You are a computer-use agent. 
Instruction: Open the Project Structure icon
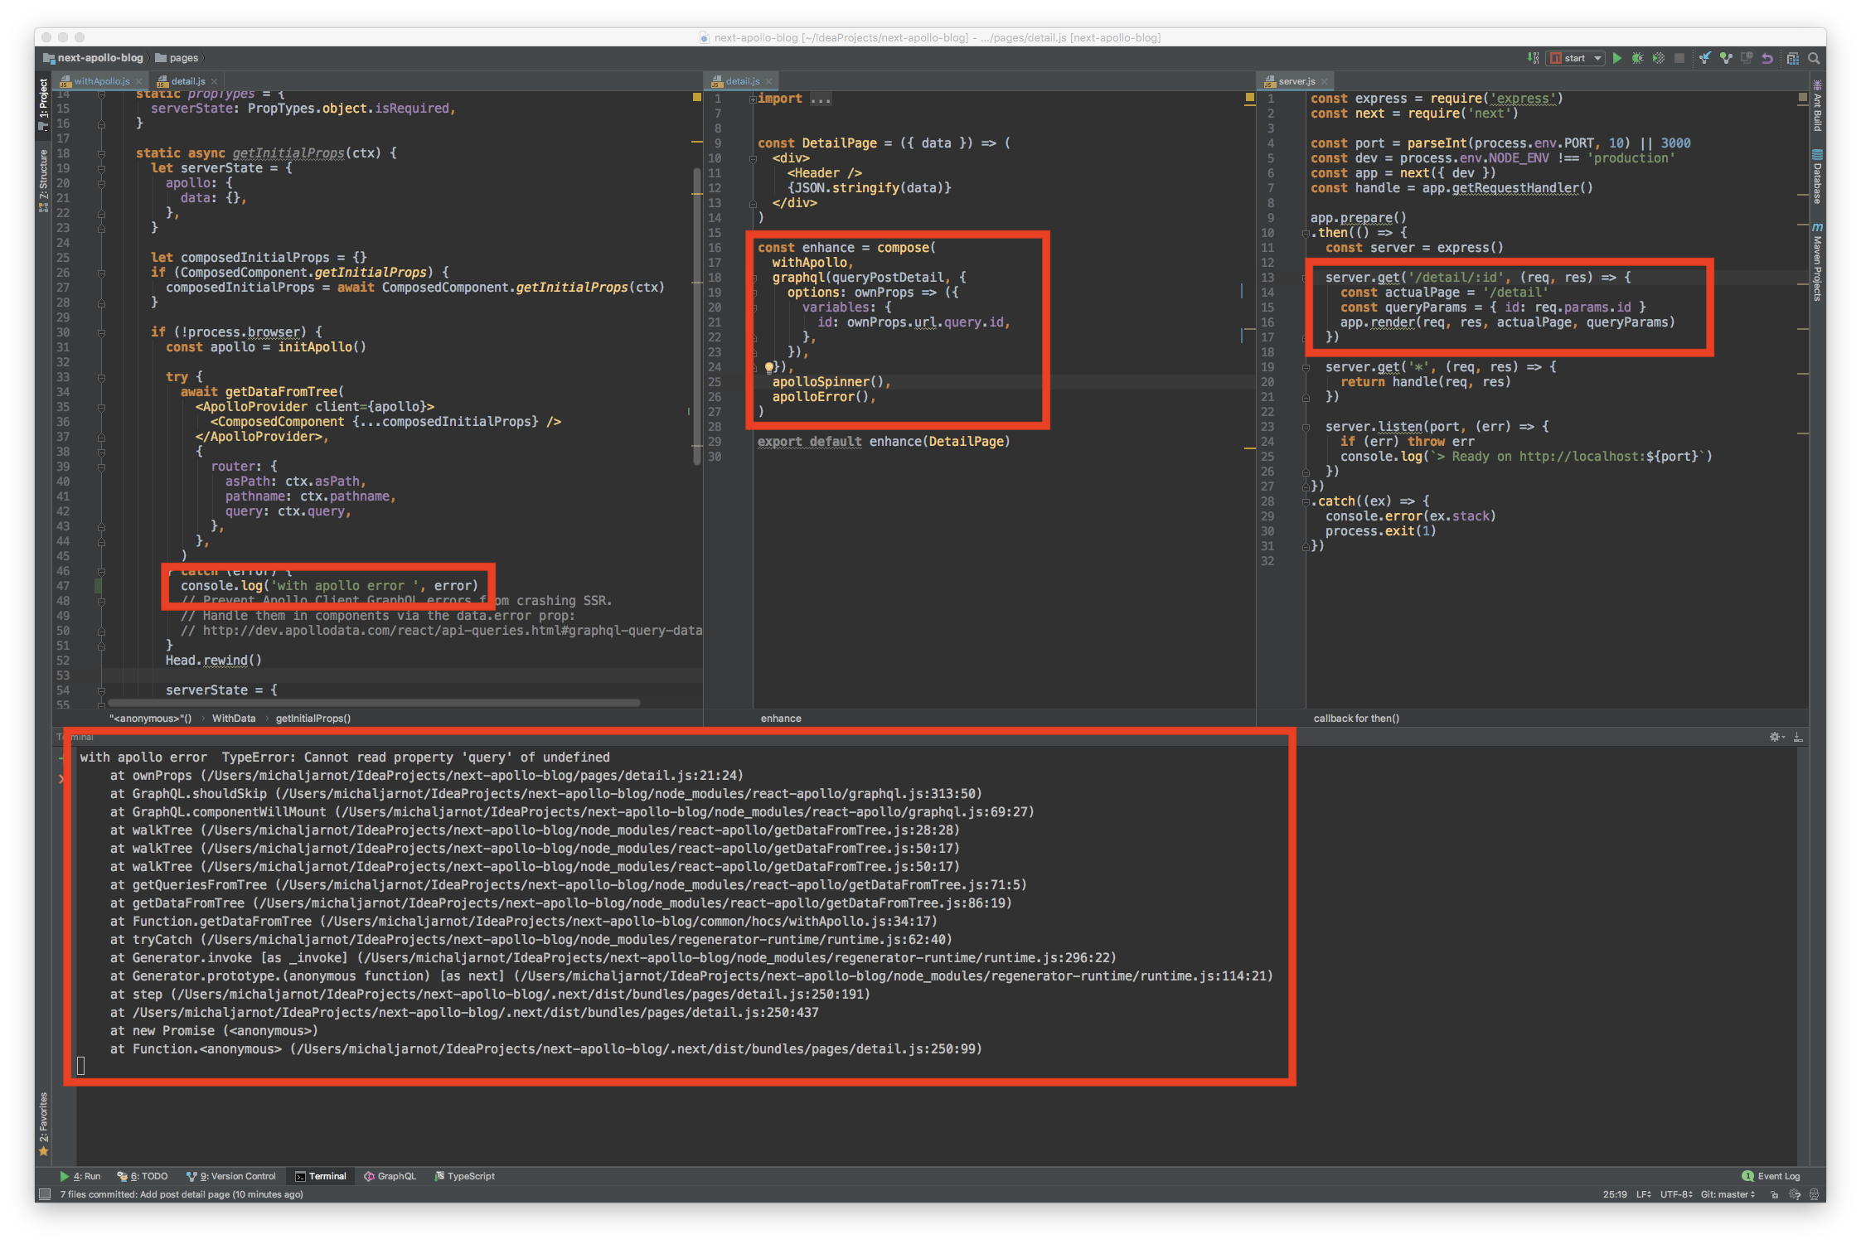[x=1792, y=58]
